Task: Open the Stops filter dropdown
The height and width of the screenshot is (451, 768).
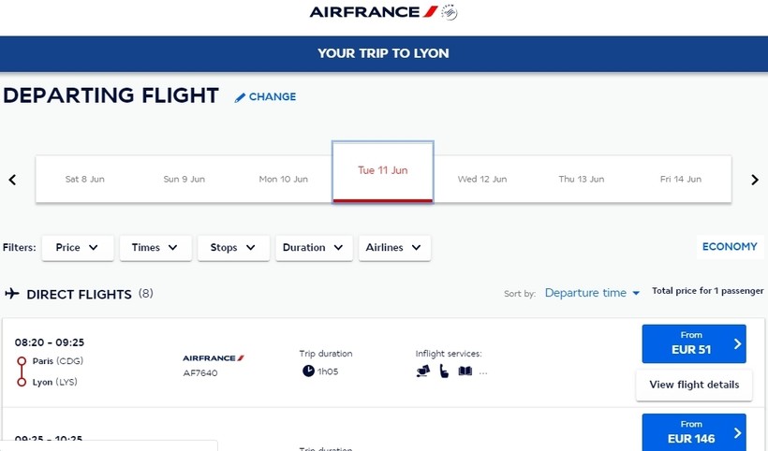Action: 233,248
